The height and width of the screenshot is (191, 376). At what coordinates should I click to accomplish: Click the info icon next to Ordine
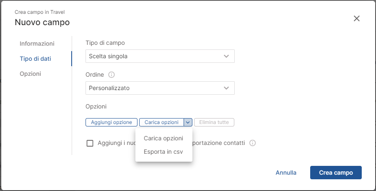(112, 75)
